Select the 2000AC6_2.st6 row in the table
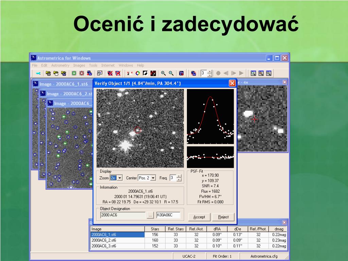Viewport: 348px width, 261px height. (188, 240)
